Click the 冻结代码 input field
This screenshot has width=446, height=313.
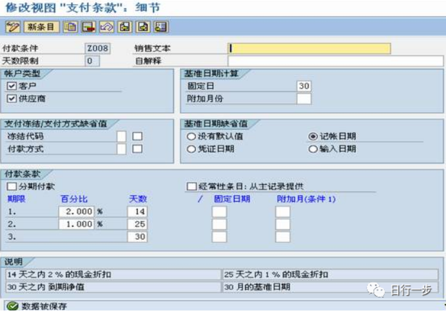pos(121,136)
